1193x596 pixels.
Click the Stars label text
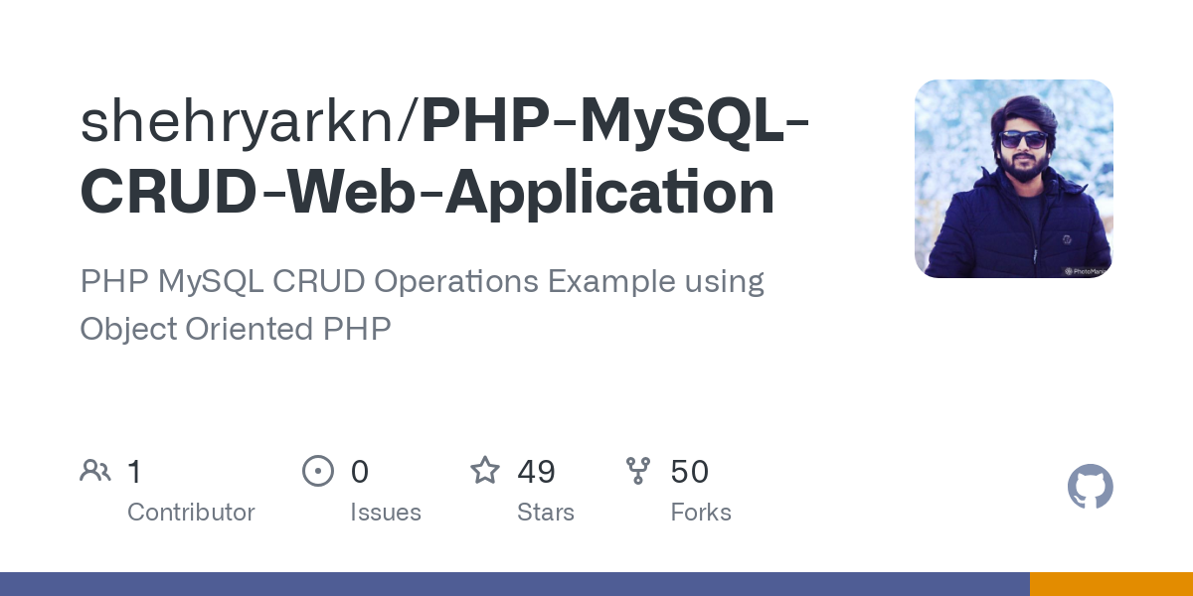[546, 513]
